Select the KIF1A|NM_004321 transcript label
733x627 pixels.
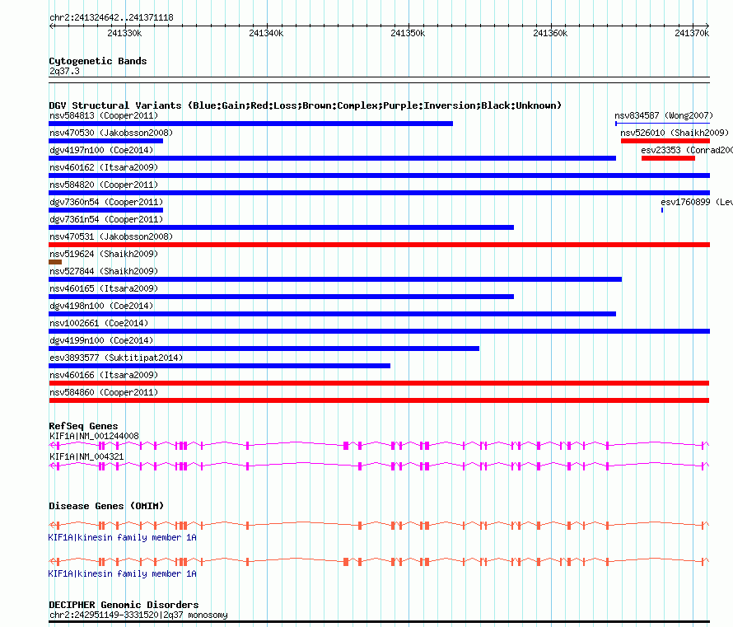[x=86, y=456]
